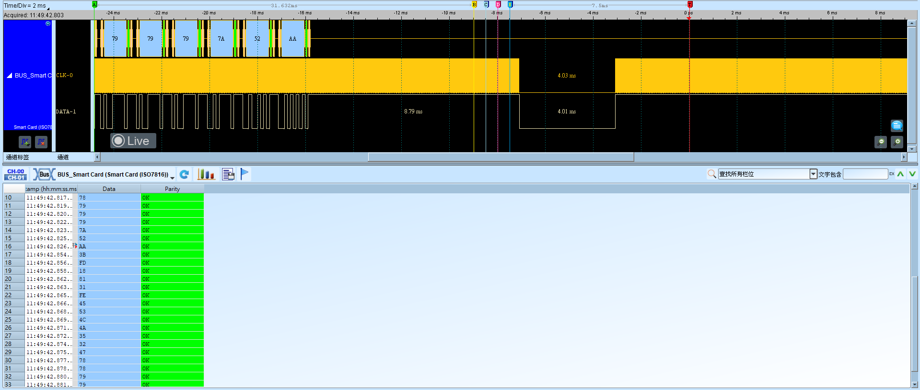Click the delete channel waveform icon
Image resolution: width=920 pixels, height=390 pixels.
[41, 142]
